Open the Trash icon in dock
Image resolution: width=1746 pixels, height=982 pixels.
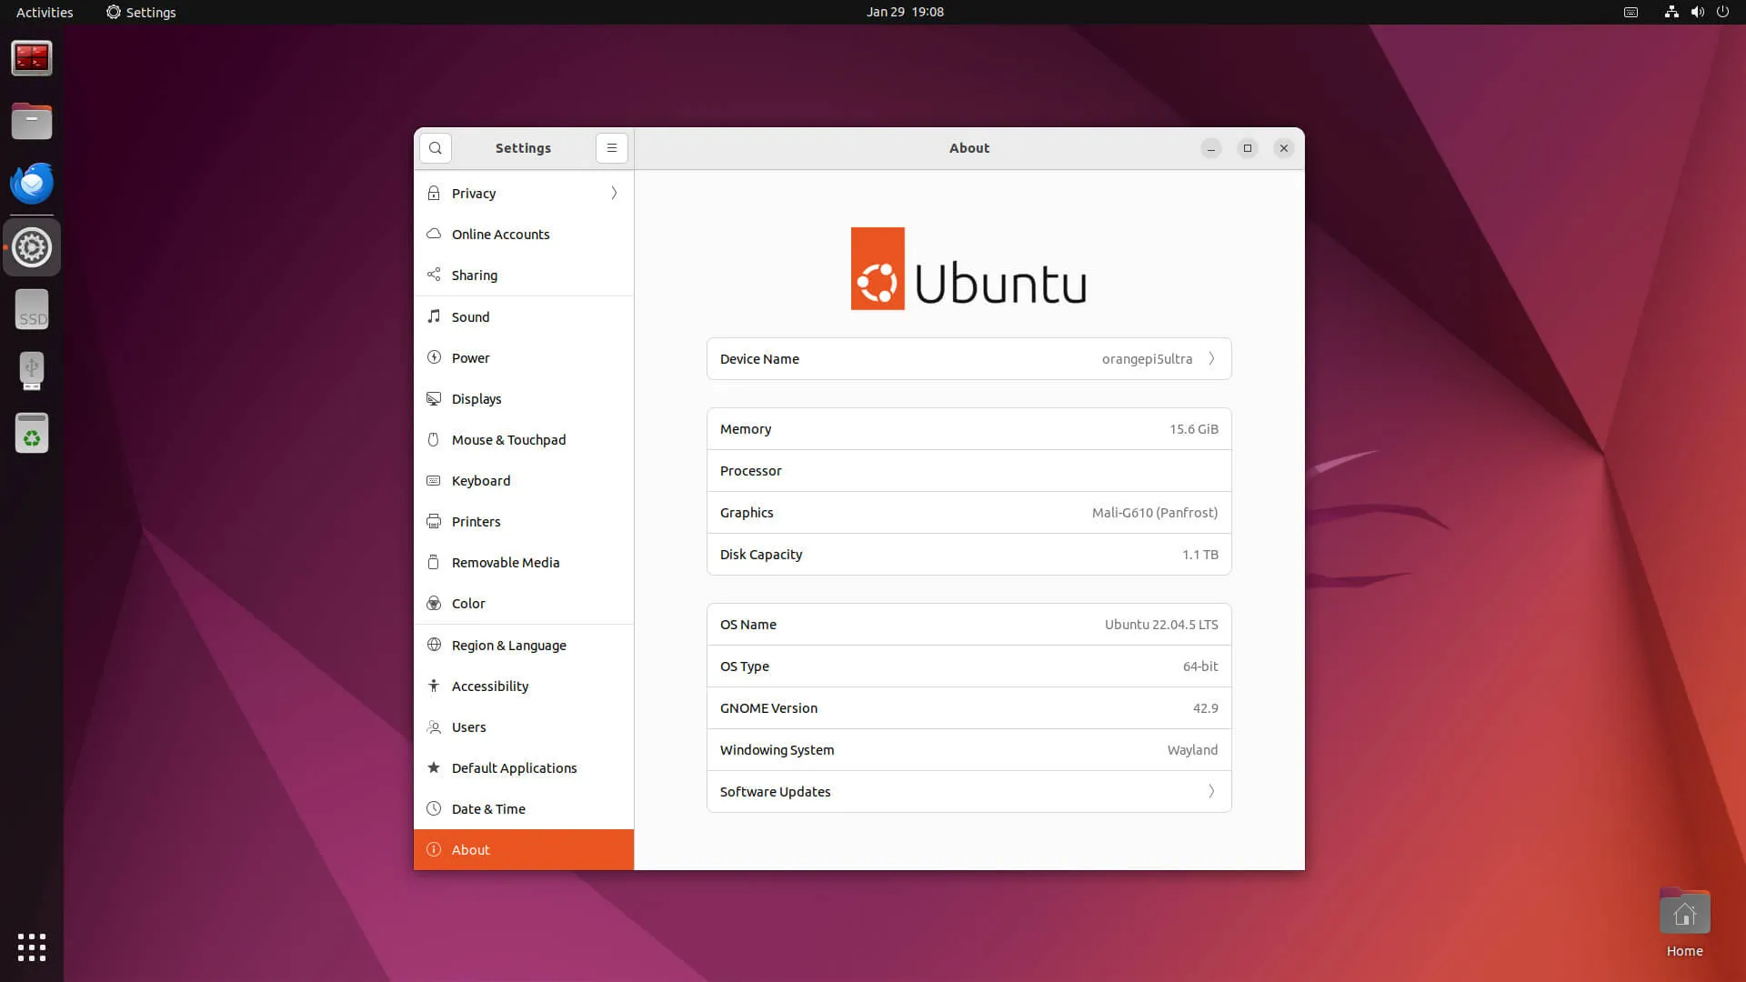32,434
